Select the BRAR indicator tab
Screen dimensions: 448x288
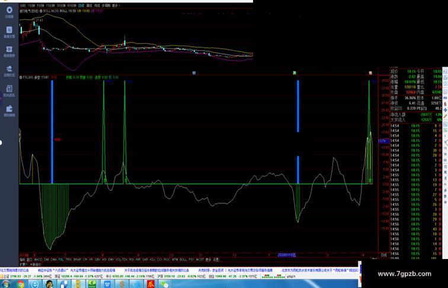point(78,260)
